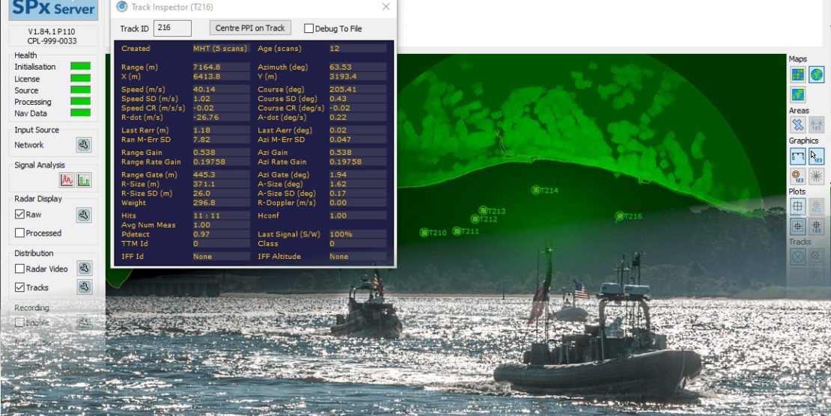Viewport: 831px width, 416px height.
Task: Open Radar Video distribution settings wrench
Action: click(x=85, y=269)
